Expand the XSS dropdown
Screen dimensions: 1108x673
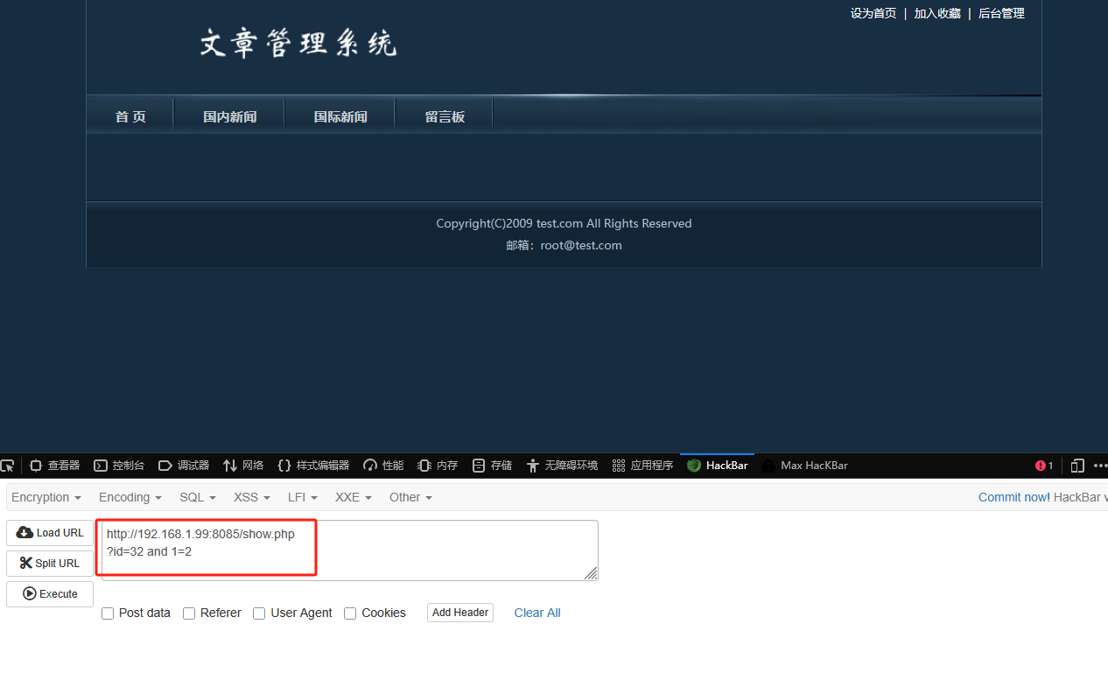252,497
